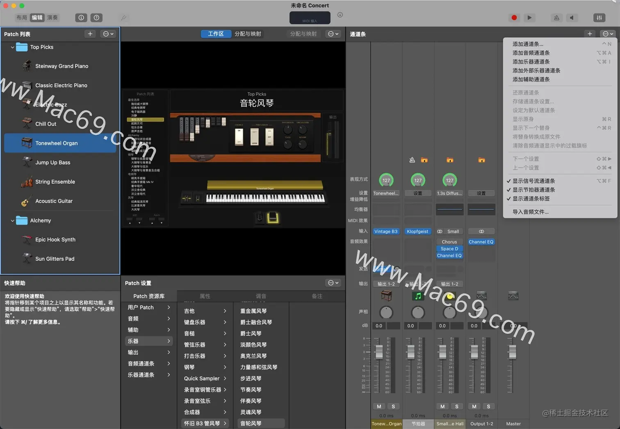Click the info inspector icon
The height and width of the screenshot is (429, 620).
tap(81, 18)
